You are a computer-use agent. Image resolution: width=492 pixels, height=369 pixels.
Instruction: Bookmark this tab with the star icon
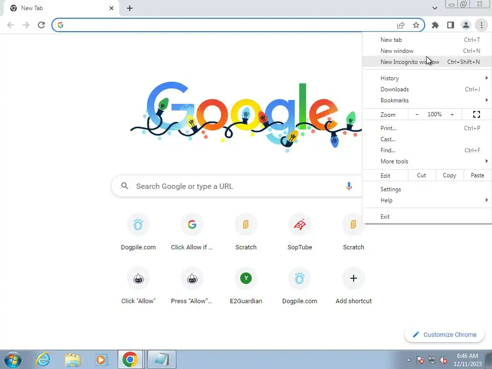[416, 25]
